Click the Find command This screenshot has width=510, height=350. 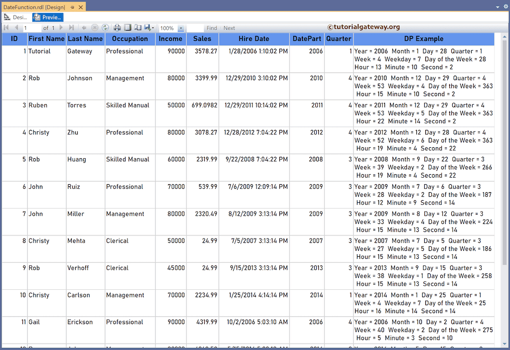point(213,28)
